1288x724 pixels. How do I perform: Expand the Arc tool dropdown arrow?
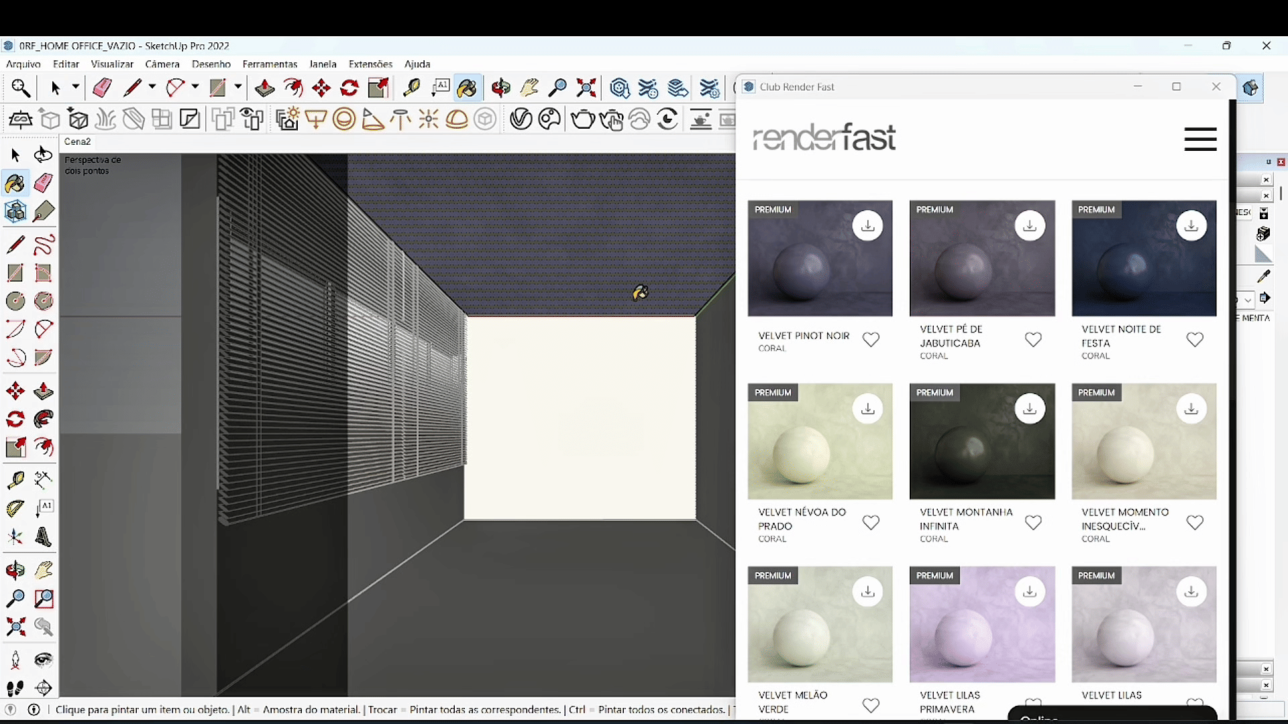195,87
